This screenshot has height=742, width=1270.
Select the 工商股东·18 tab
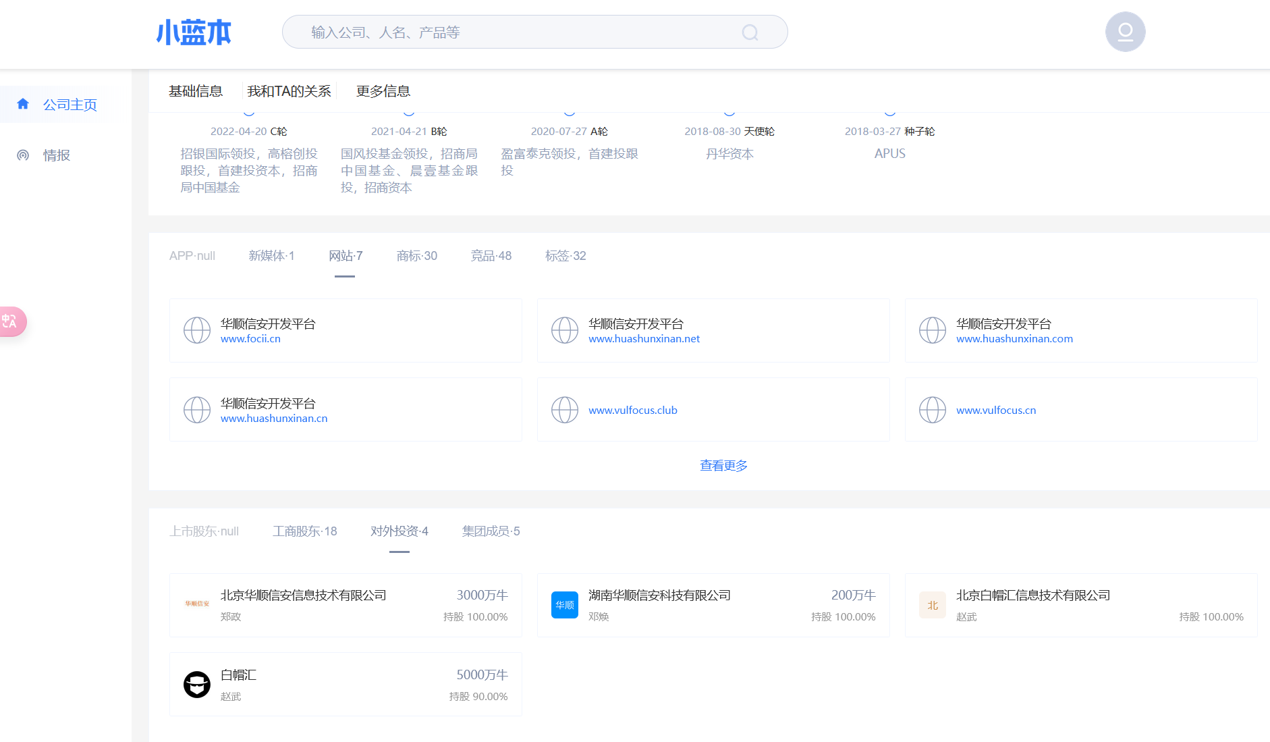305,531
